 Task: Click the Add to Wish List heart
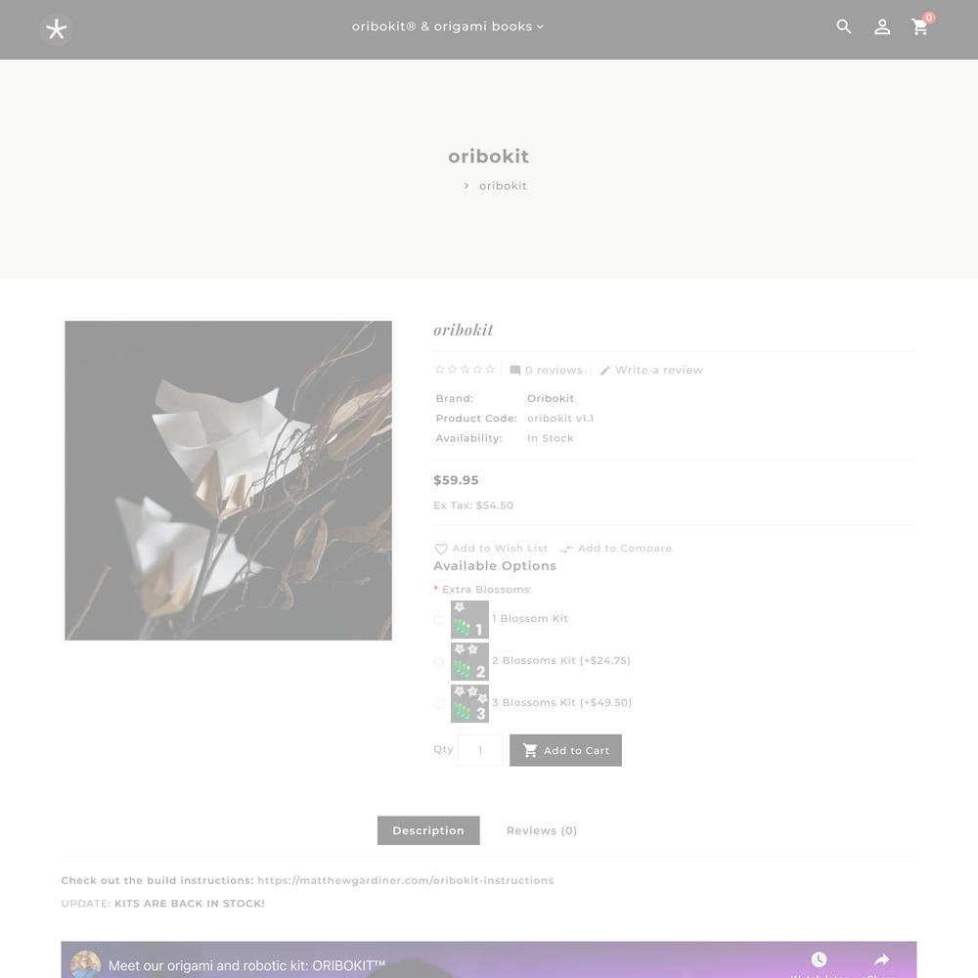coord(440,549)
